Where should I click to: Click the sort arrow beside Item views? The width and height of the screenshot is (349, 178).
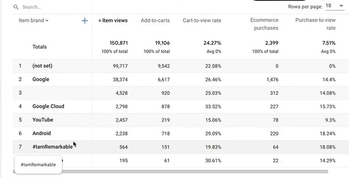[100, 20]
